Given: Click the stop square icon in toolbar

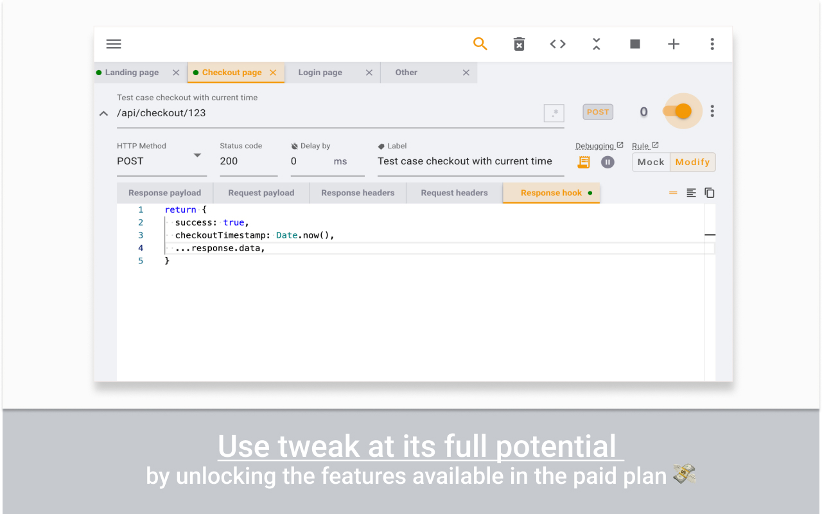Looking at the screenshot, I should 634,44.
